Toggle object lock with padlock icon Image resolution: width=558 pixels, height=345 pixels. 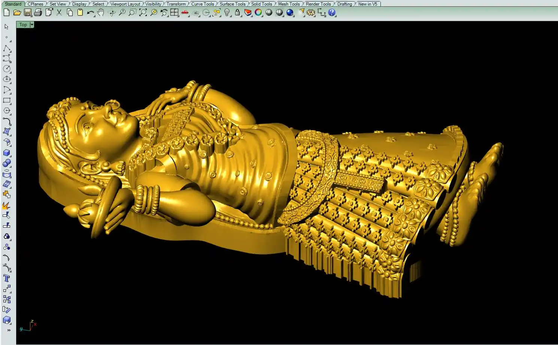pos(237,12)
